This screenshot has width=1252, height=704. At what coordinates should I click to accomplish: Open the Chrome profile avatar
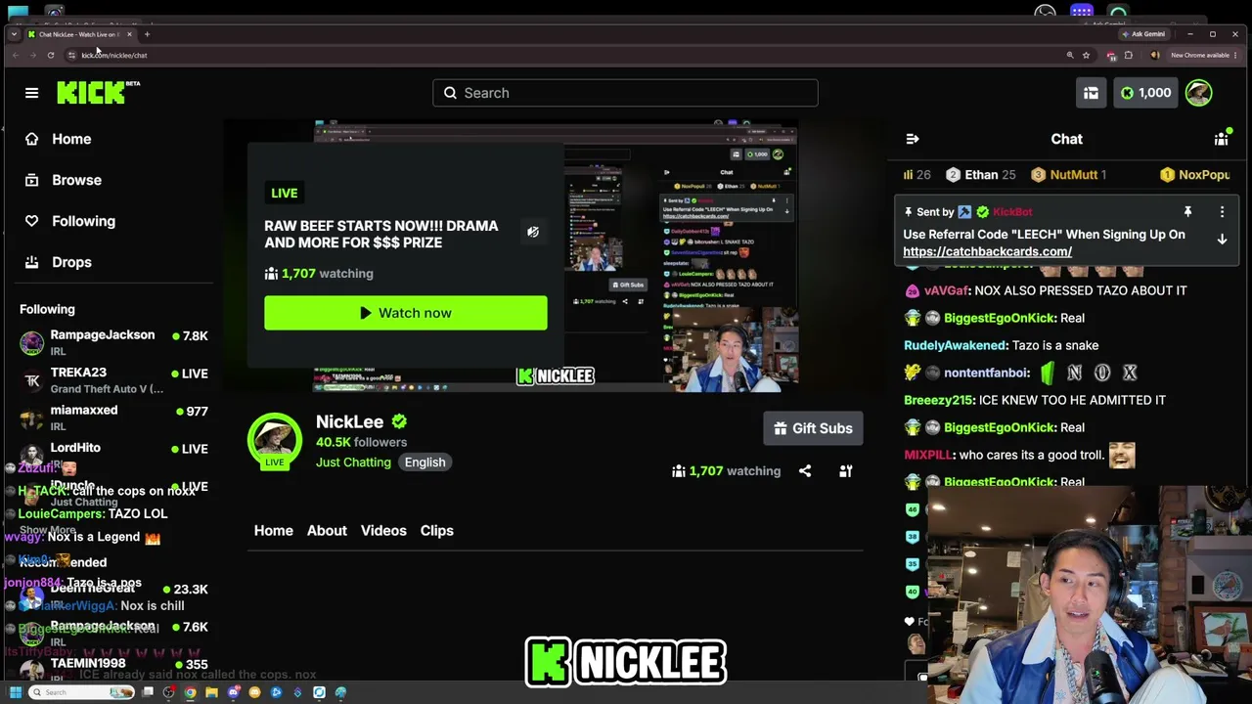[x=1154, y=55]
